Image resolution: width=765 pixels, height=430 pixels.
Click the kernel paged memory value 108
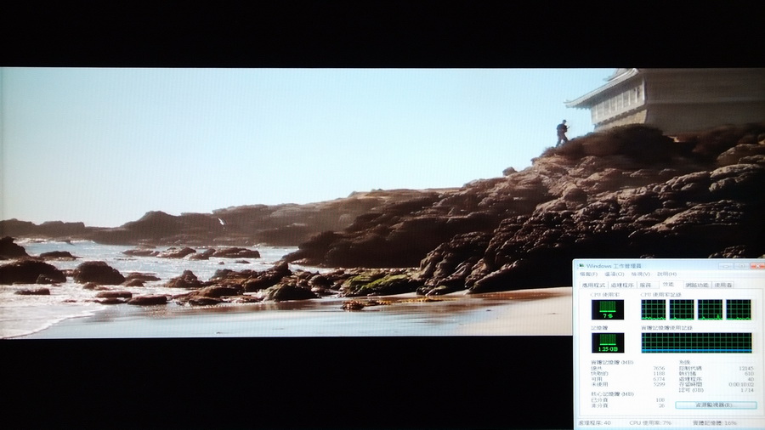click(660, 400)
